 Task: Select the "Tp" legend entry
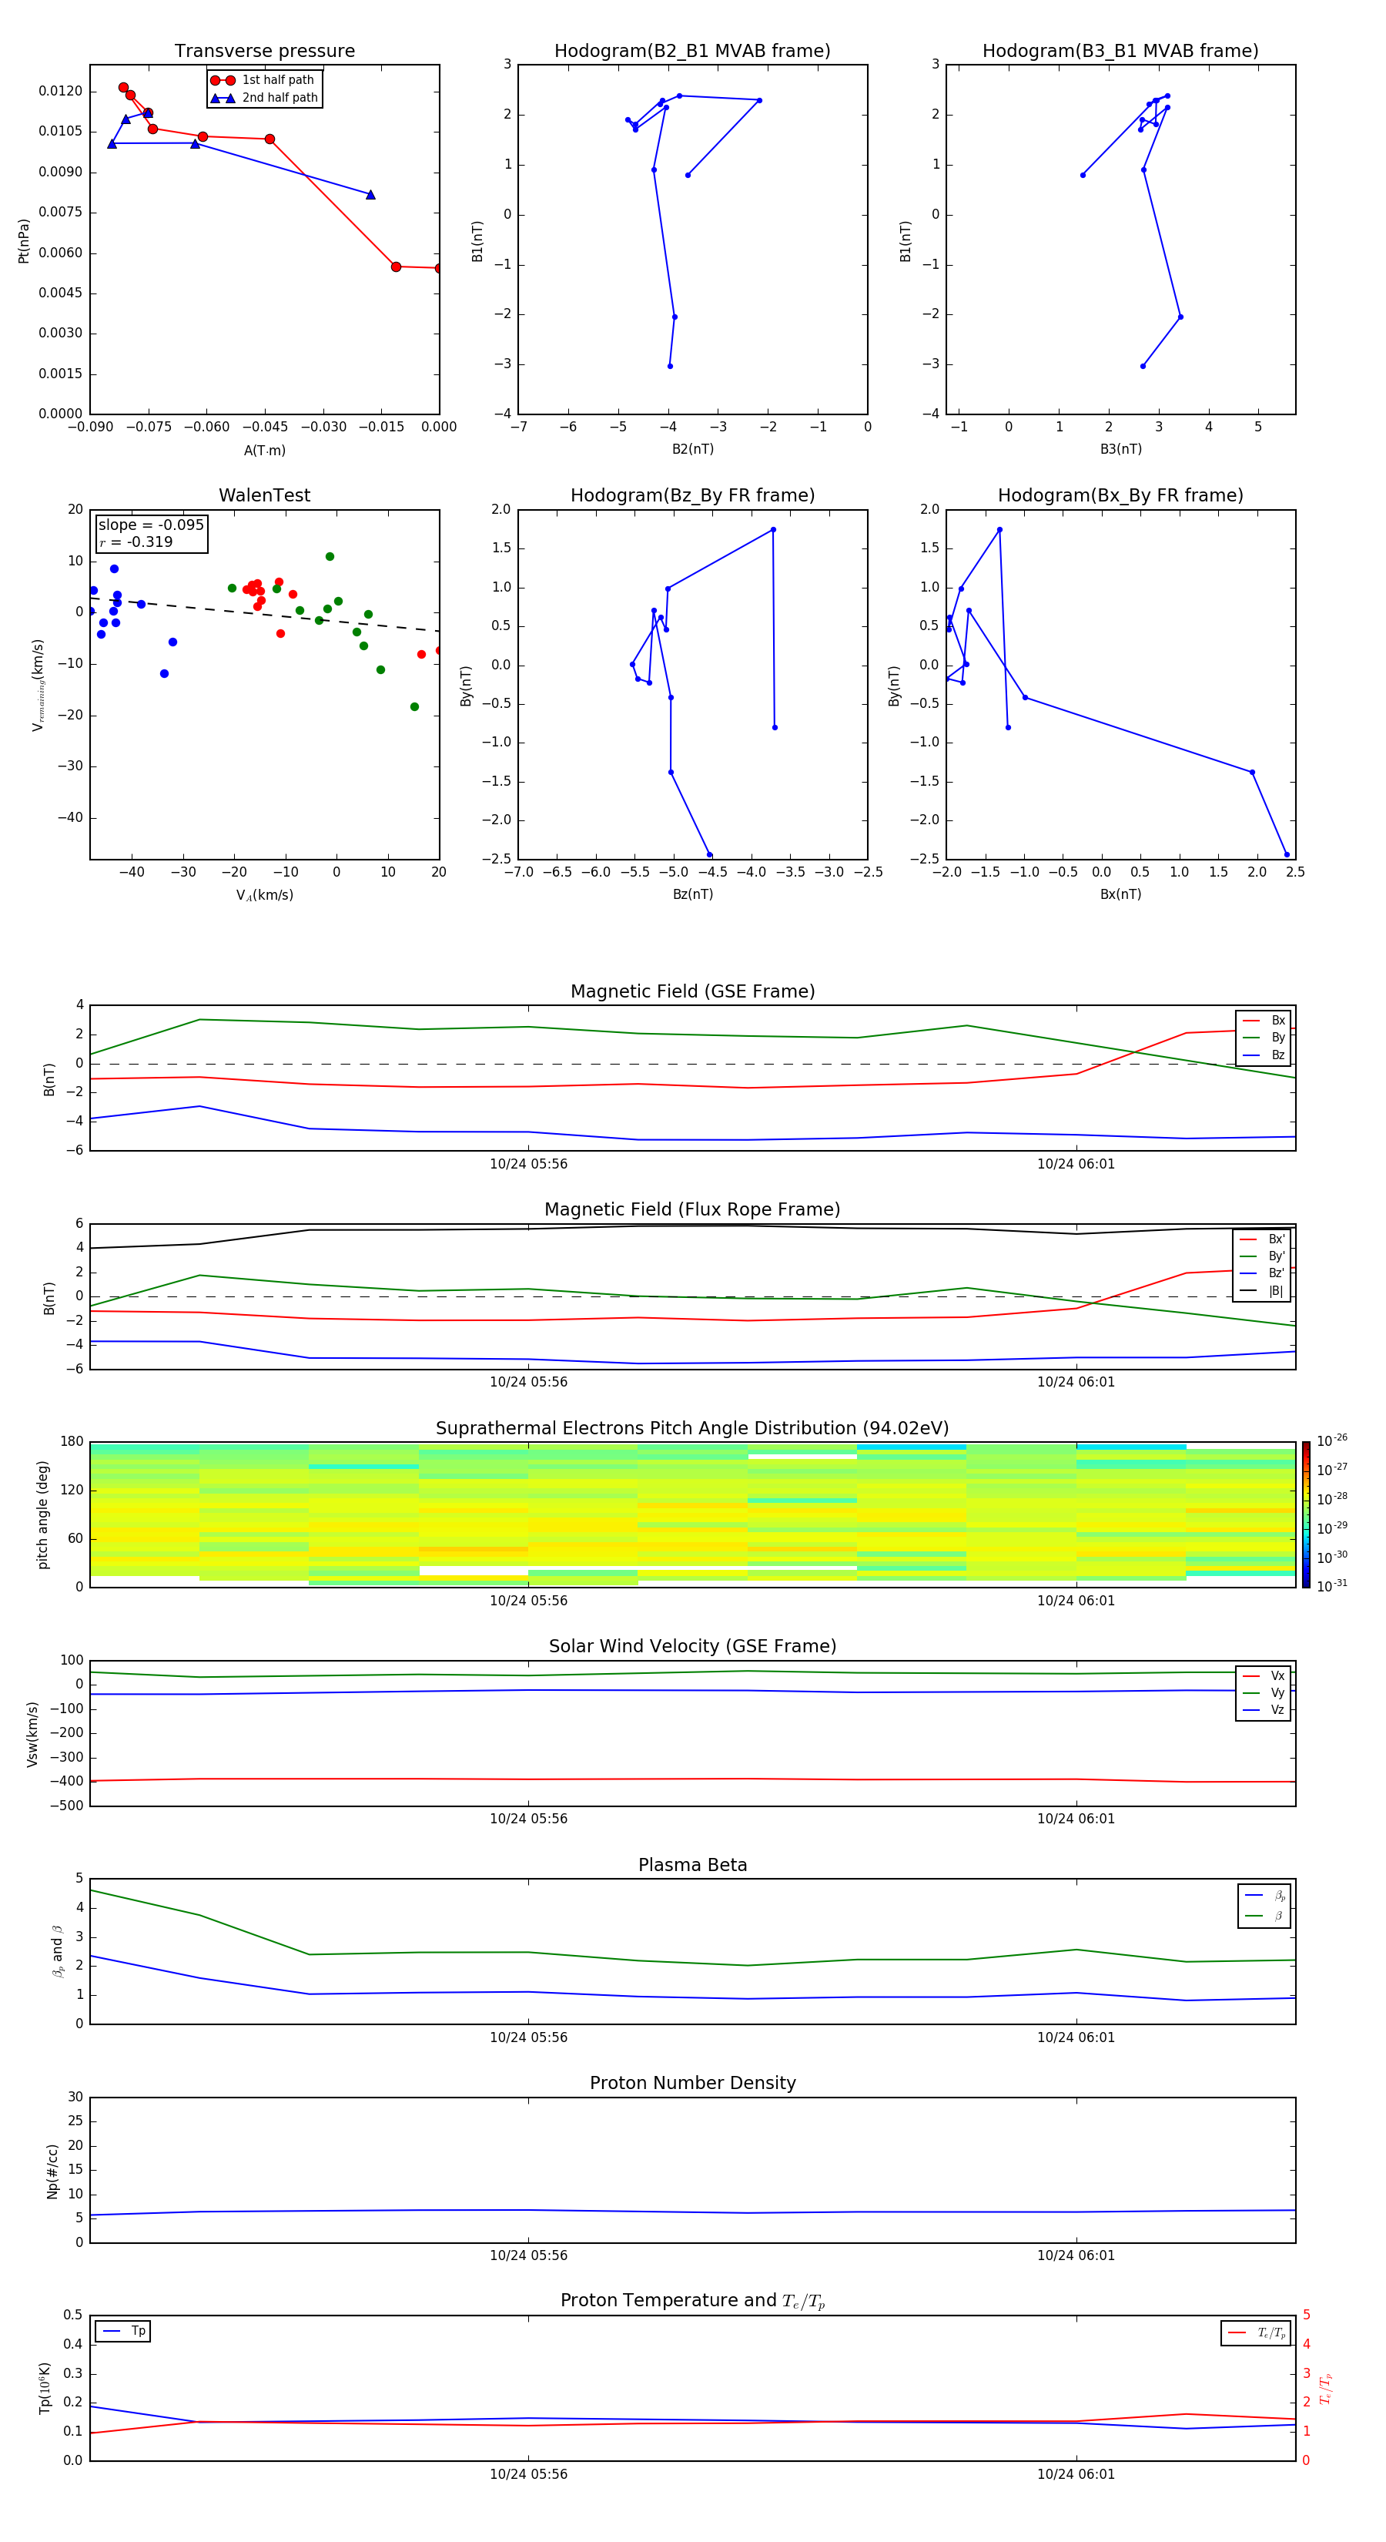(x=123, y=2331)
